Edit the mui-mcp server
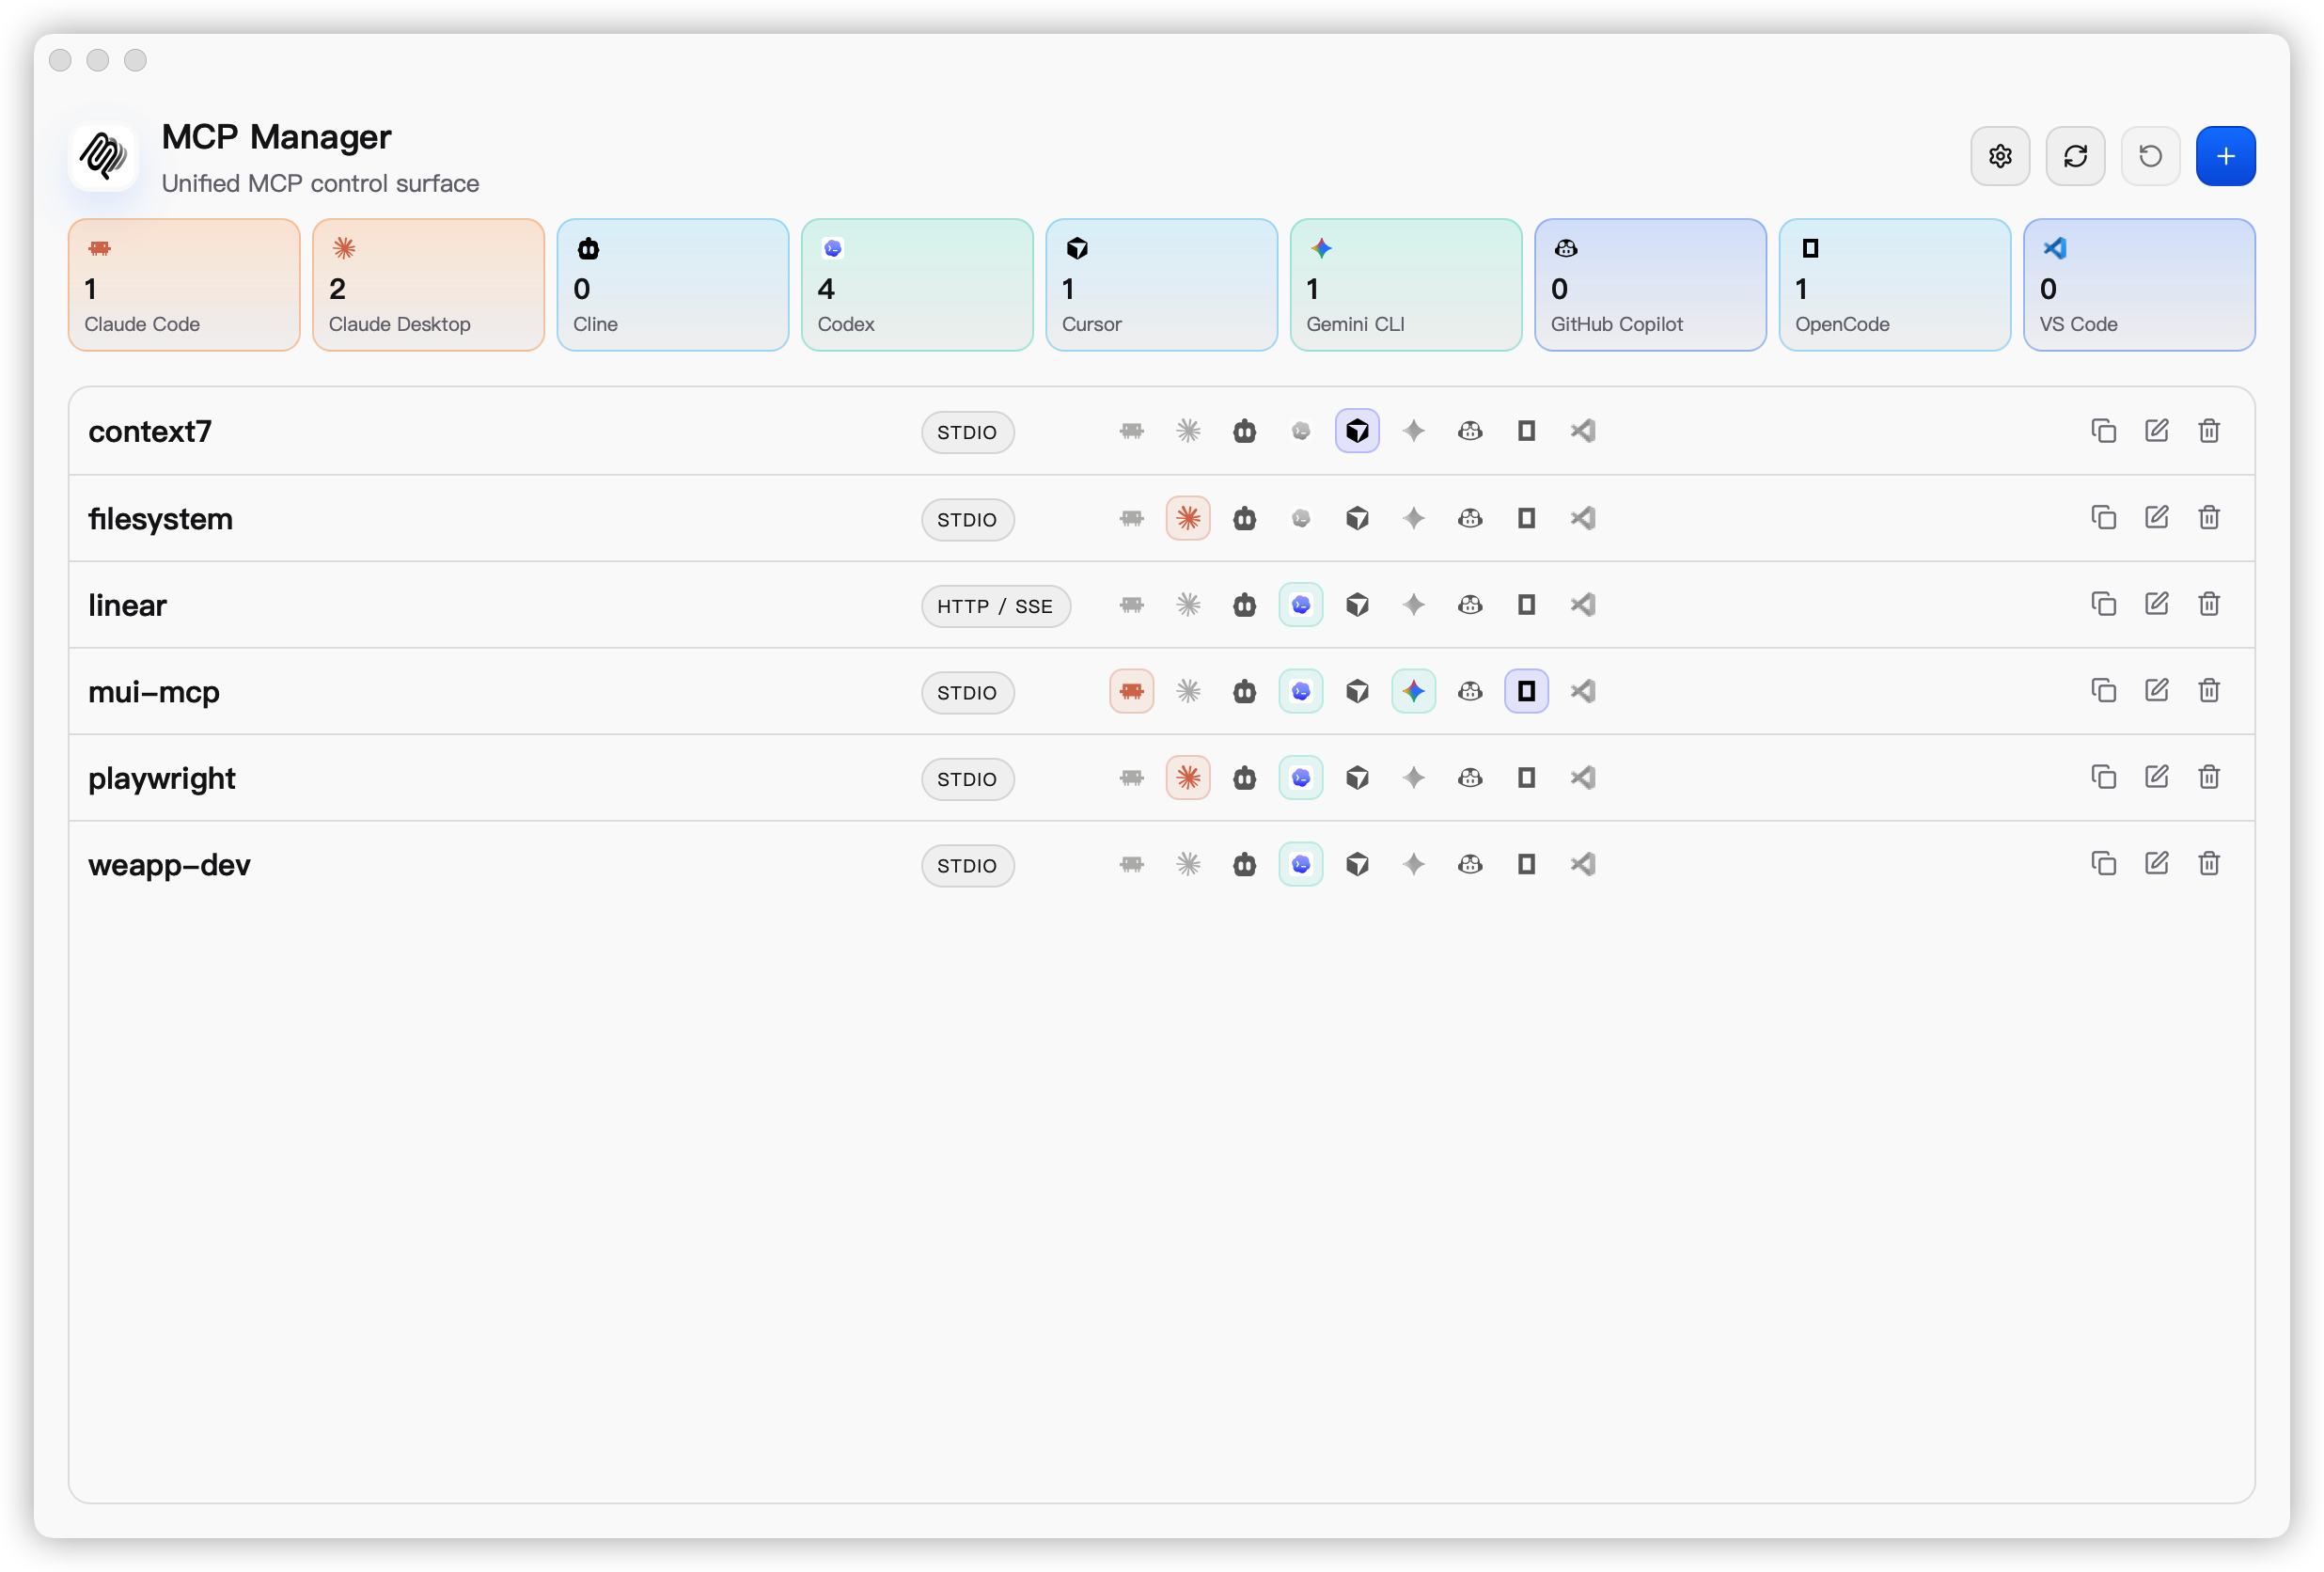The image size is (2324, 1572). tap(2157, 691)
